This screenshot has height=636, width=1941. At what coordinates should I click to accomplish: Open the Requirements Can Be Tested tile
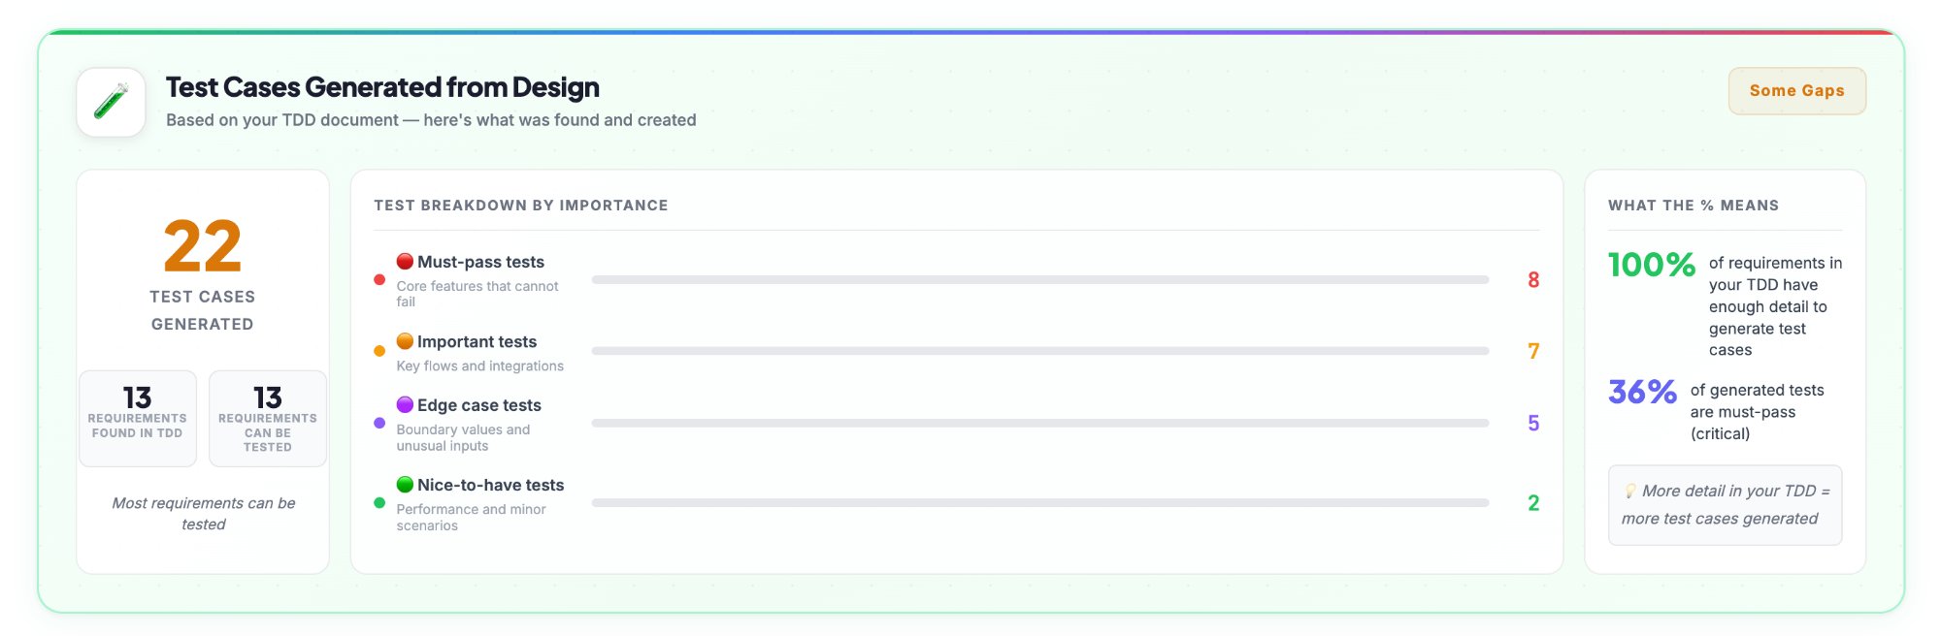268,418
